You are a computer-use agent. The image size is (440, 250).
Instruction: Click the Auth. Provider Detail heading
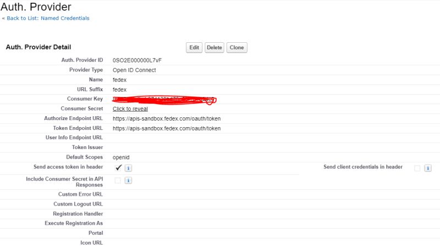coord(38,47)
